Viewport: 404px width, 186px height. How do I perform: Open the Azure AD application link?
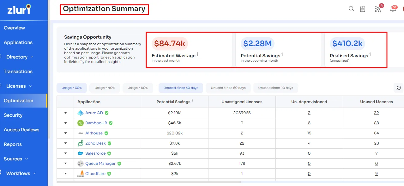click(x=94, y=113)
